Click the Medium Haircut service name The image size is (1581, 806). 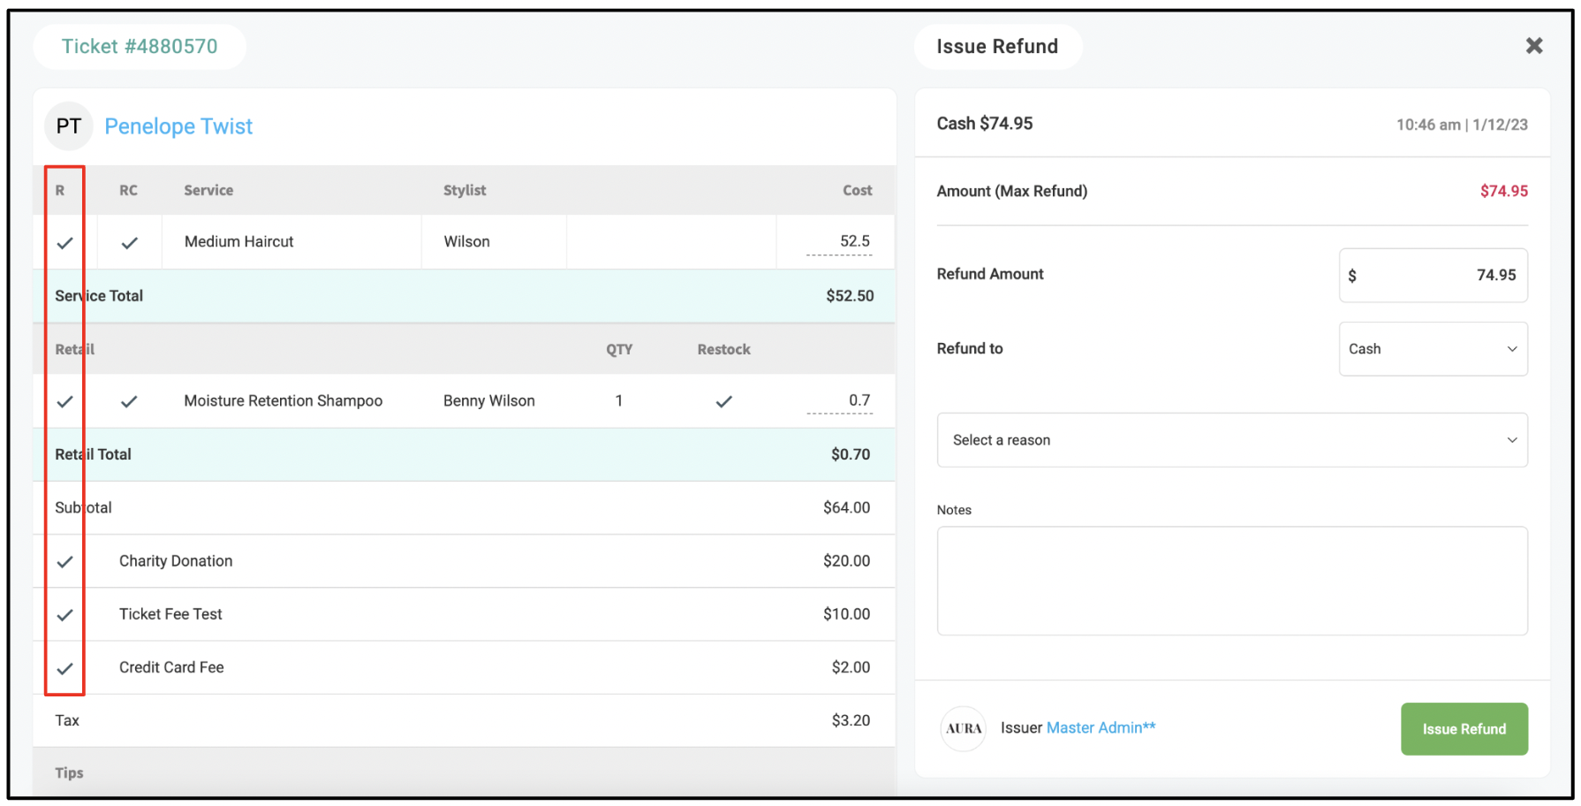click(238, 241)
